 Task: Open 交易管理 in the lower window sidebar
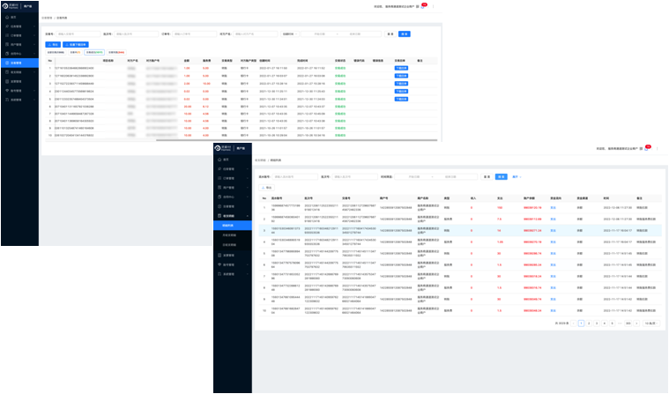[x=233, y=206]
